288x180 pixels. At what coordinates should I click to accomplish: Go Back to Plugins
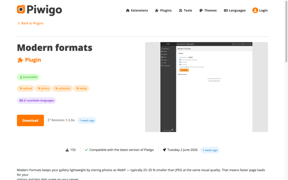click(30, 23)
